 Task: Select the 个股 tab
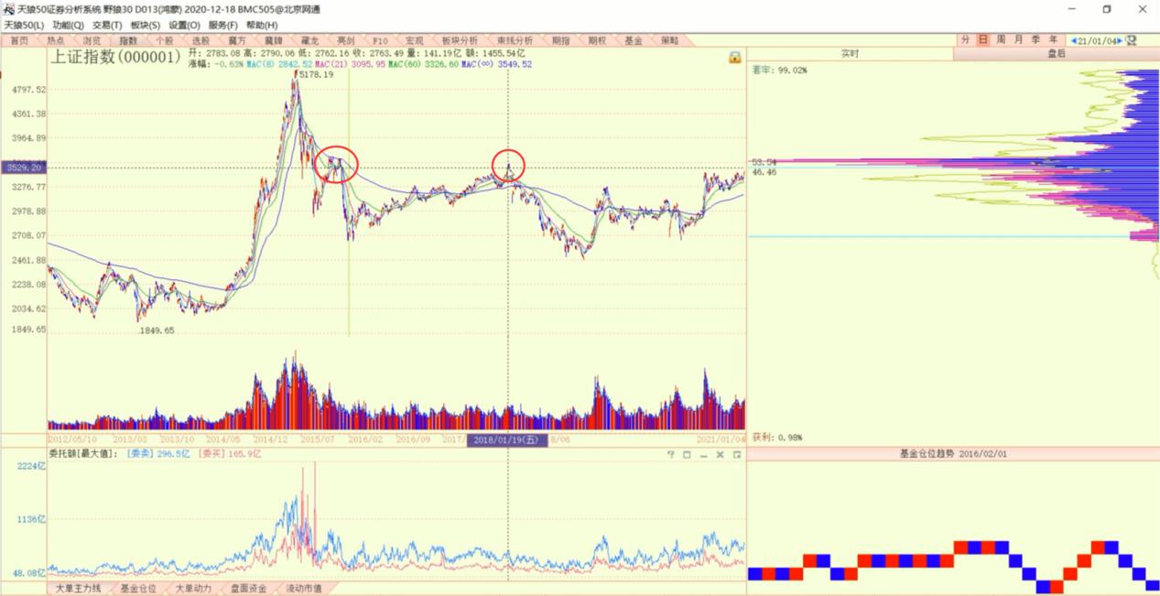point(164,40)
